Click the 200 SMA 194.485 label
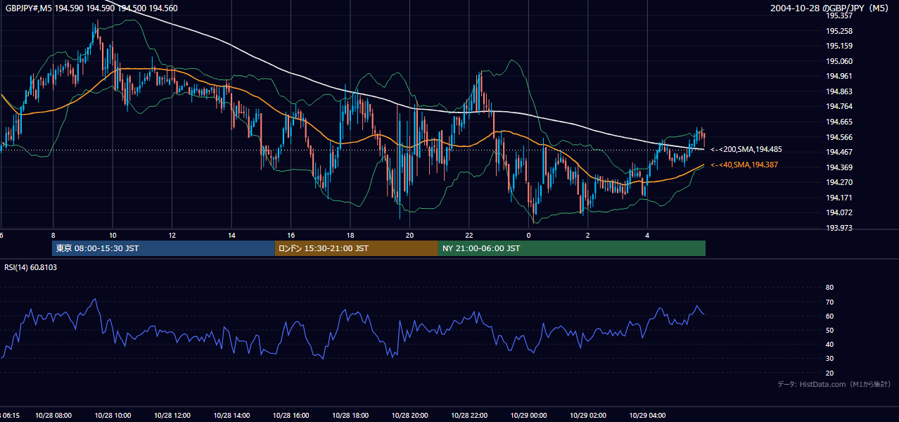 point(746,149)
